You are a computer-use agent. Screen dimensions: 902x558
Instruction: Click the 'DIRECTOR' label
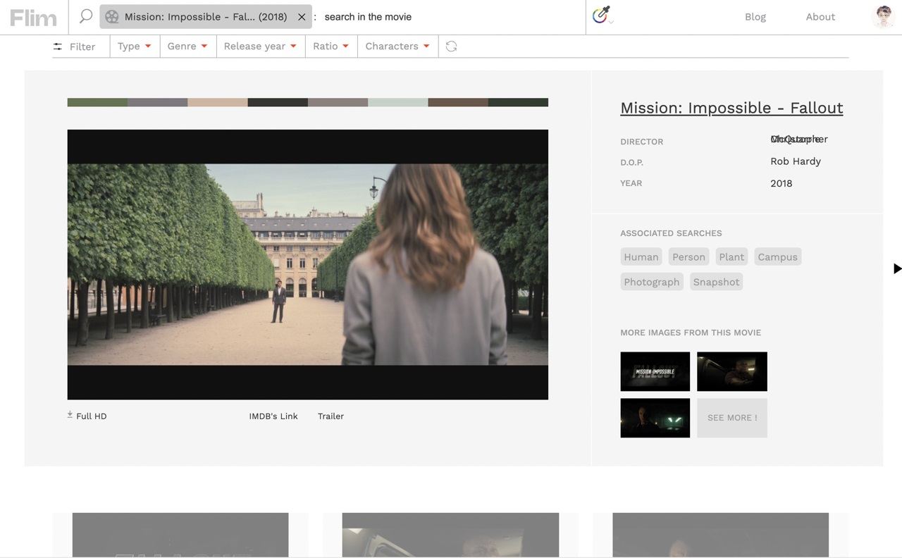(x=642, y=142)
